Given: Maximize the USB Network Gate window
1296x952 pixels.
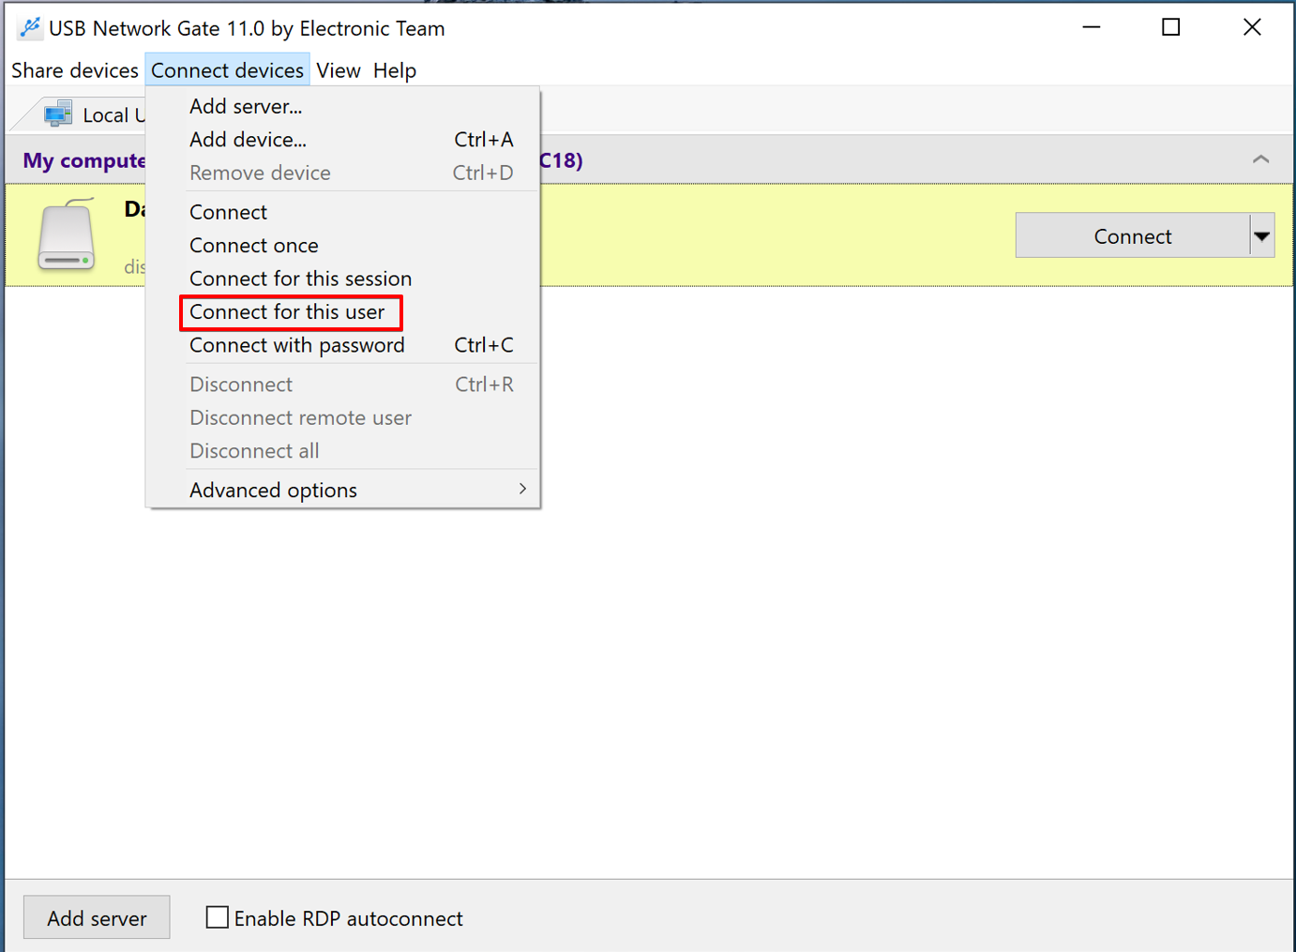Looking at the screenshot, I should 1170,27.
